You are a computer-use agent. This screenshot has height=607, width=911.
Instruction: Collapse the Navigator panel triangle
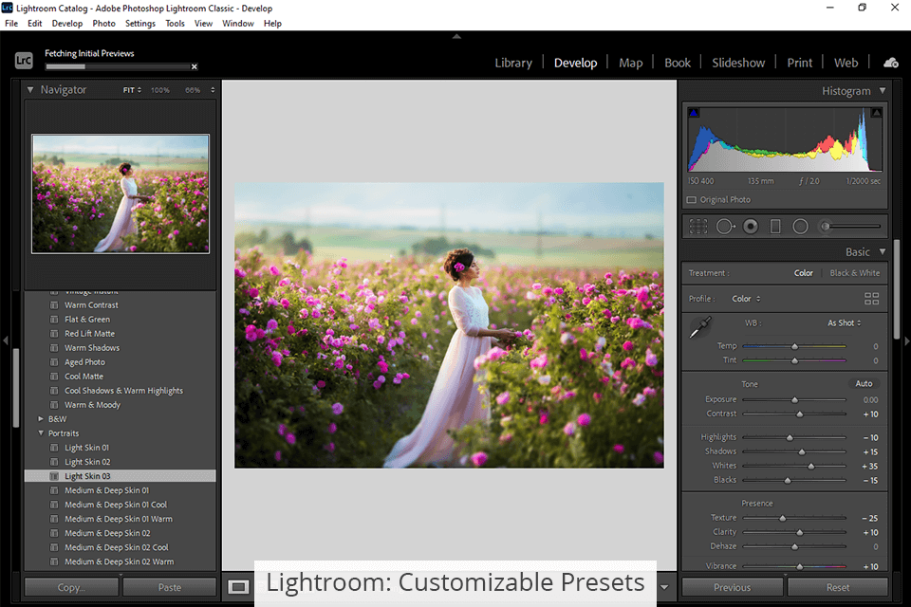point(30,89)
